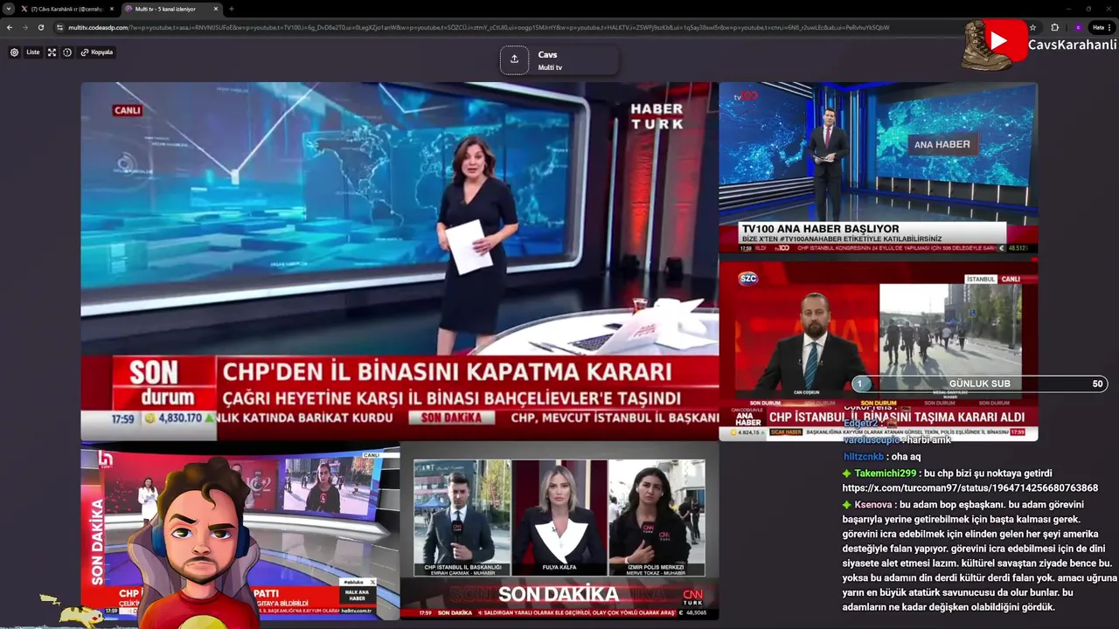Close the Cavs Karahanlı X tab
This screenshot has height=629, width=1119.
(x=111, y=9)
